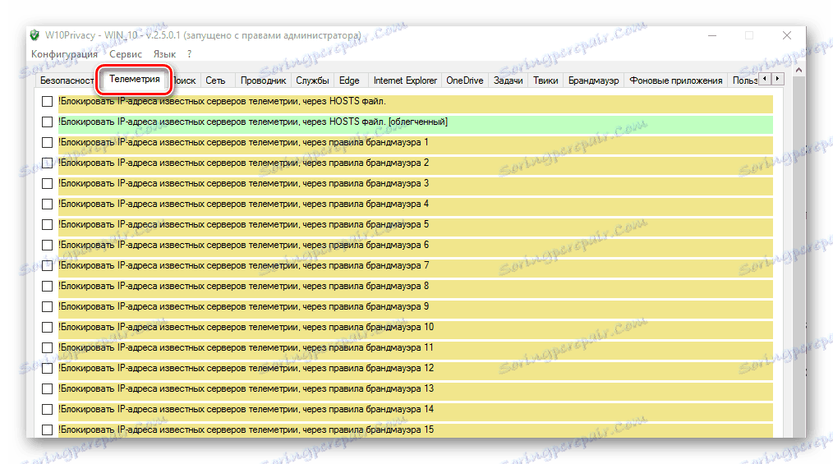833x464 pixels.
Task: Toggle firewall rules 4 checkbox
Action: click(x=48, y=204)
